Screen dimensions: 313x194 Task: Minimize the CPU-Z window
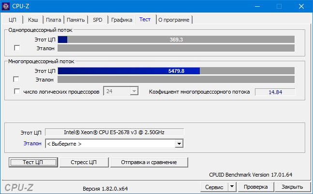pos(257,6)
